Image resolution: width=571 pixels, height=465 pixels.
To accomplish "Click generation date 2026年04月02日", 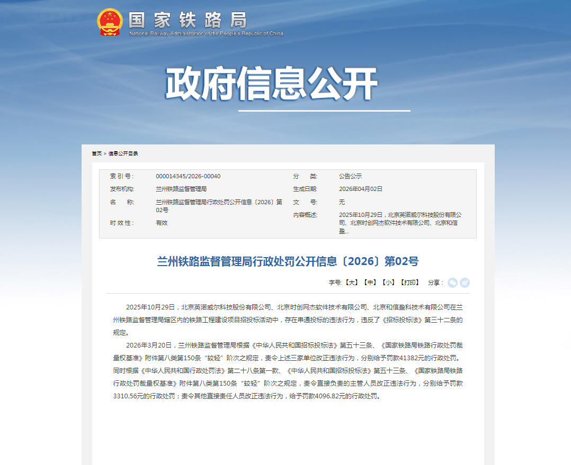I will pos(360,189).
